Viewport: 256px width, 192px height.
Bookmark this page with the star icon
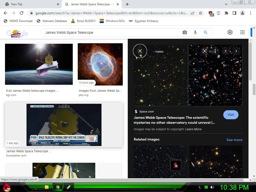coord(200,13)
